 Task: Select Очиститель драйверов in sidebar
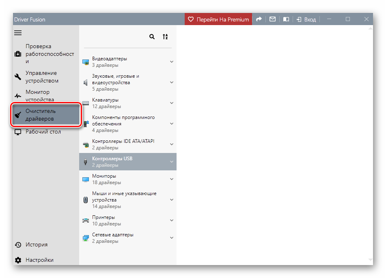[46, 115]
